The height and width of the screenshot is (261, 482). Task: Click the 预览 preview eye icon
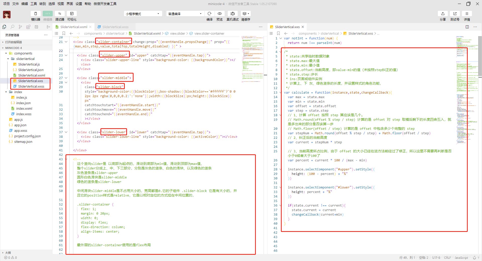(x=220, y=14)
